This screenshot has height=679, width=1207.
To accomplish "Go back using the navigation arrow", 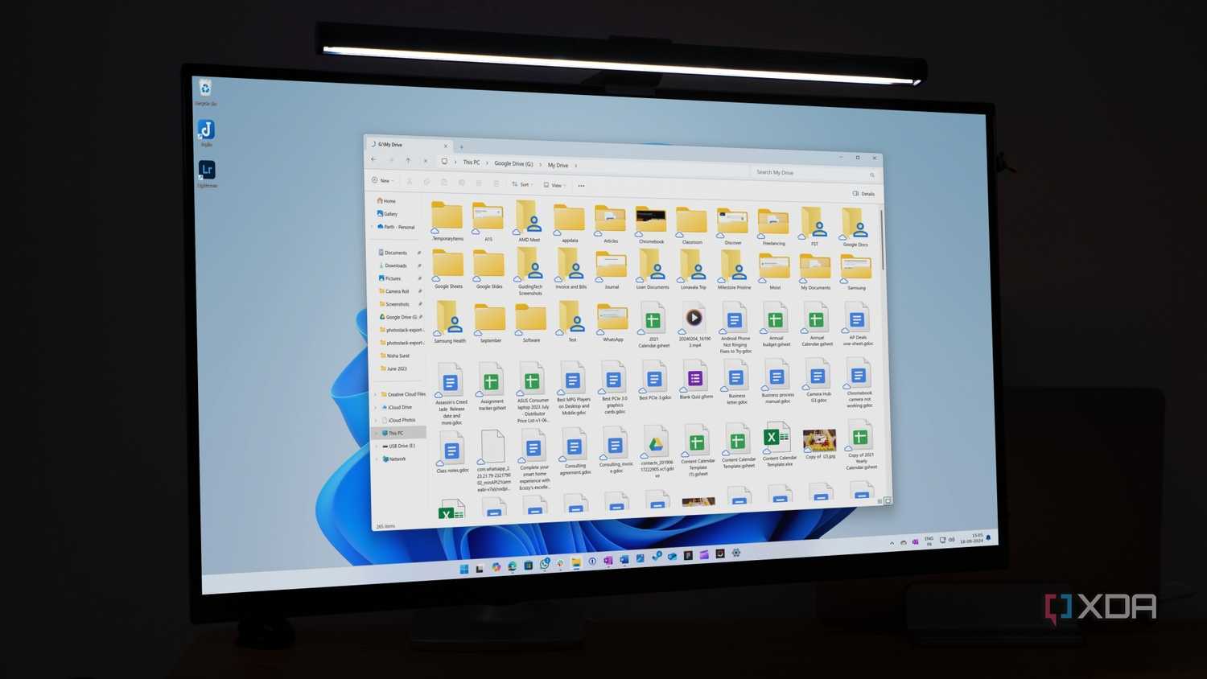I will (x=373, y=160).
